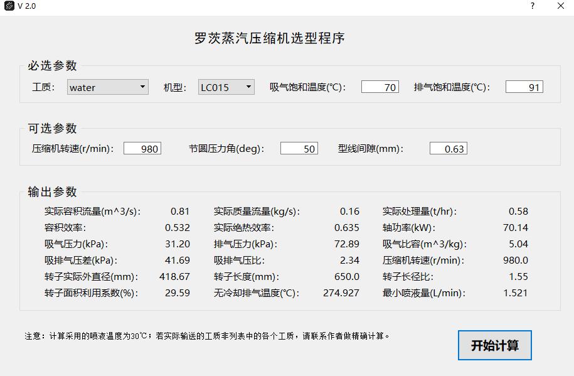574x376 pixels.
Task: Focus the 排气饱和温度 input field
Action: pyautogui.click(x=524, y=87)
